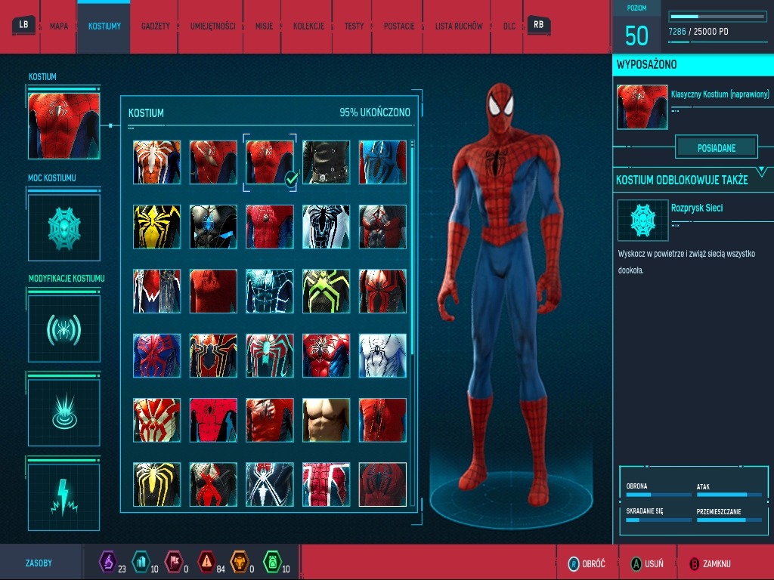Click the green backpack token icon
774x580 pixels.
[x=271, y=562]
